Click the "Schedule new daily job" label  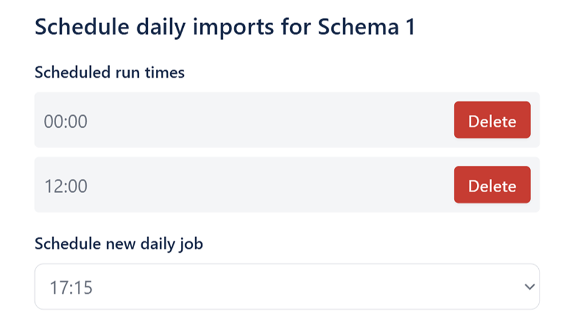tap(118, 244)
